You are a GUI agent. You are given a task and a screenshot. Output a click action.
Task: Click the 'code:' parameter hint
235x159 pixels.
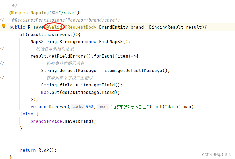78,107
